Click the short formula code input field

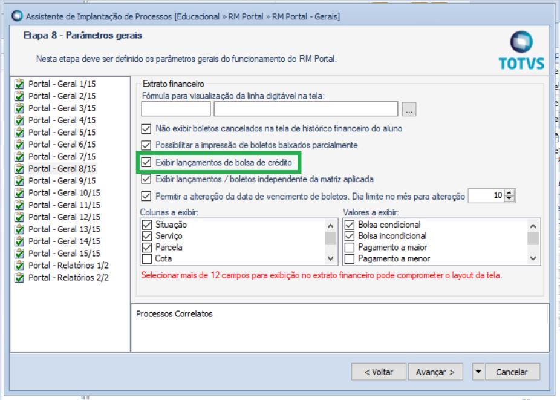[176, 109]
